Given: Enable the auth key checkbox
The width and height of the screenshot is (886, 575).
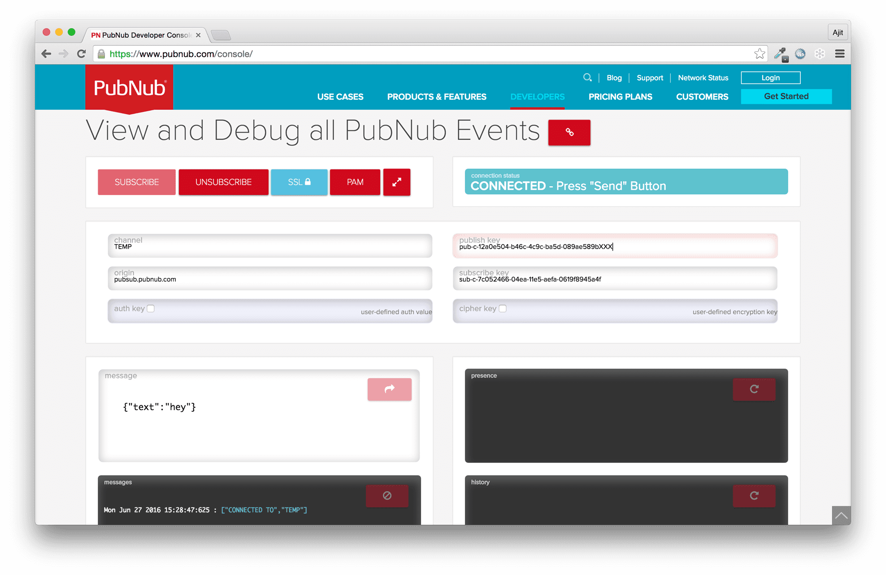Looking at the screenshot, I should tap(151, 308).
